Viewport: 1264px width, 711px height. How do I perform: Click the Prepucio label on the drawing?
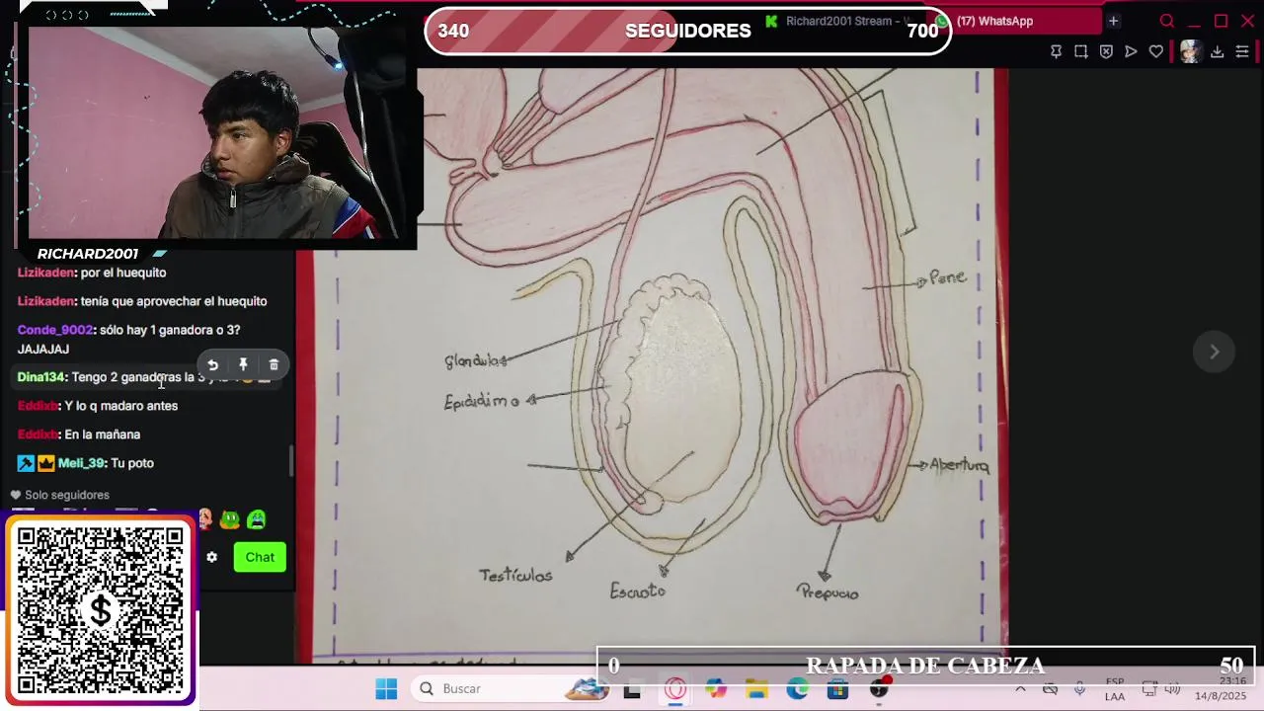(828, 592)
